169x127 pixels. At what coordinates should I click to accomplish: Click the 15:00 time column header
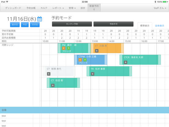[128, 41]
